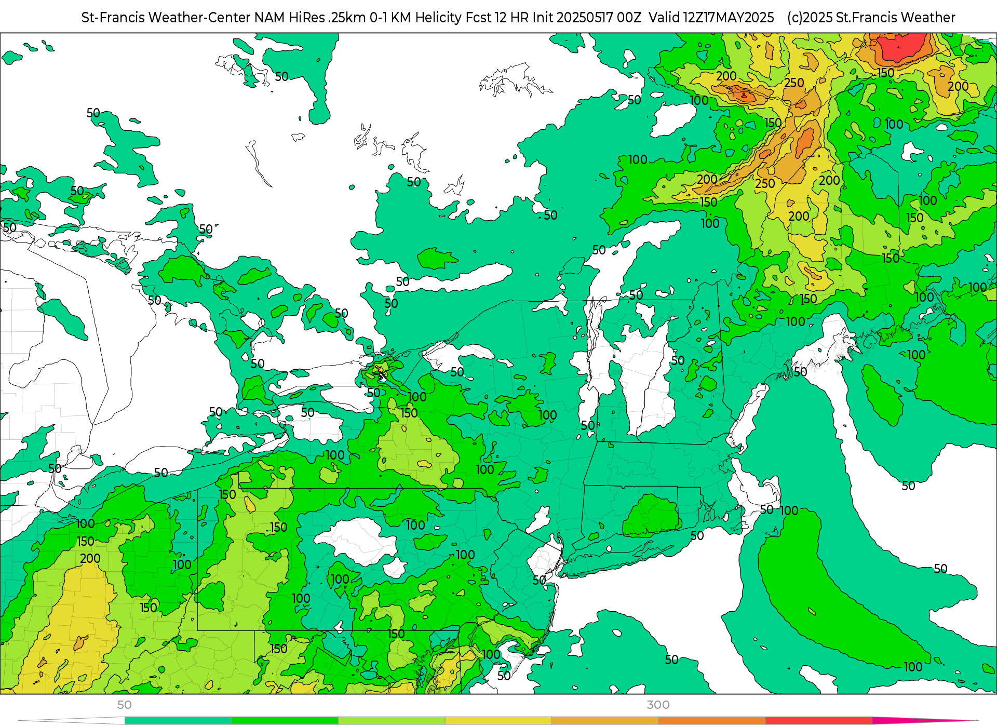Click the teal segment of the color bar
The image size is (997, 727).
tap(178, 721)
